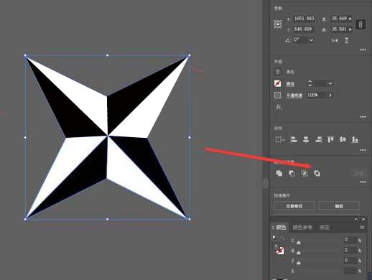This screenshot has width=372, height=280.
Task: Click the 编组 group button
Action: click(x=339, y=205)
